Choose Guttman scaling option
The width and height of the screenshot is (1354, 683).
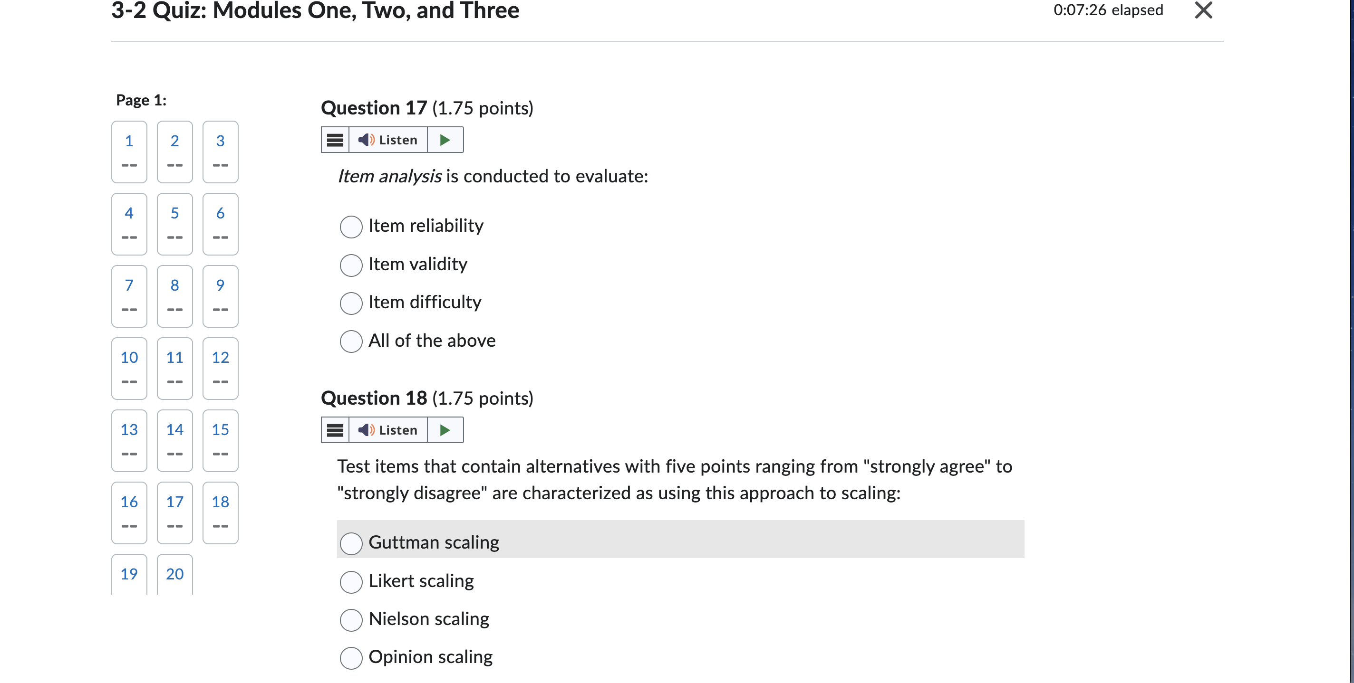351,543
